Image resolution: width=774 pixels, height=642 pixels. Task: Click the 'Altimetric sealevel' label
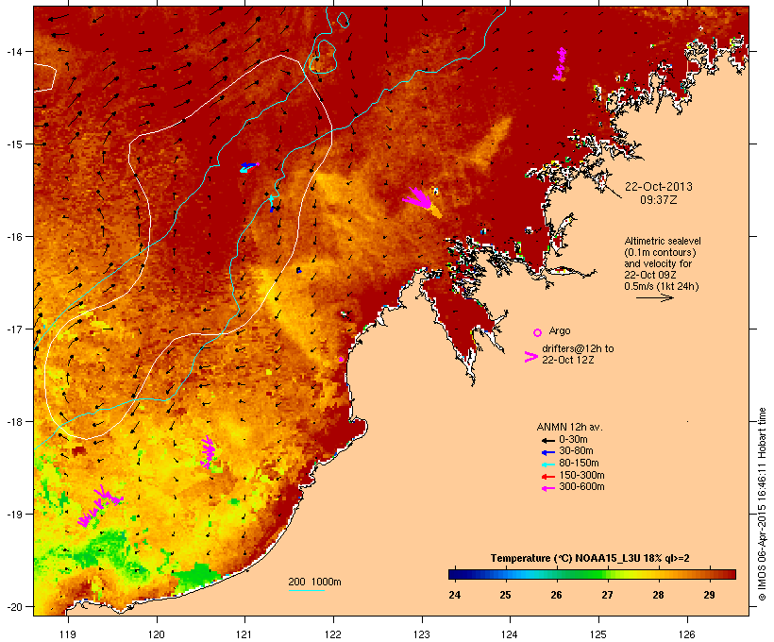pos(663,241)
